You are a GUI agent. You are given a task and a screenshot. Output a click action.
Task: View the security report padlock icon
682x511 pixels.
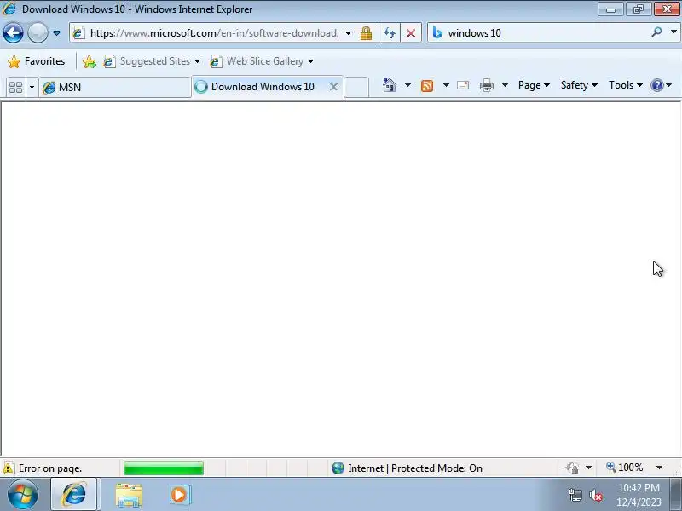(366, 33)
